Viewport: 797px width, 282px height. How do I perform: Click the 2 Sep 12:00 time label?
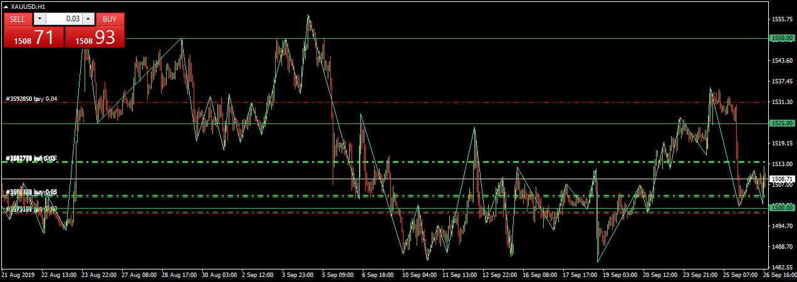coord(258,274)
